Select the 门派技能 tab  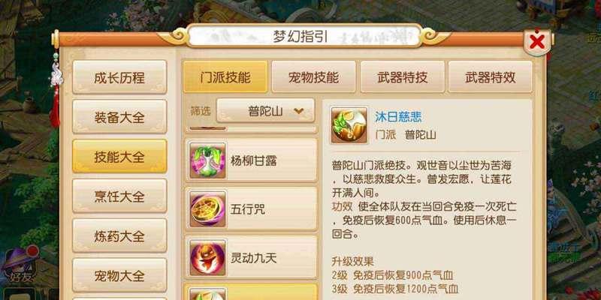(x=225, y=77)
